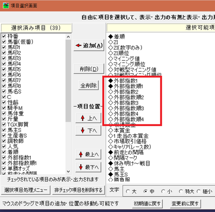Move the item down with 下へ
Image resolution: width=215 pixels, height=212 pixels.
click(x=88, y=131)
